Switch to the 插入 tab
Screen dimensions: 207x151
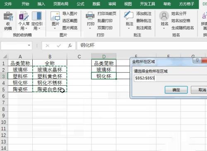click(x=41, y=4)
